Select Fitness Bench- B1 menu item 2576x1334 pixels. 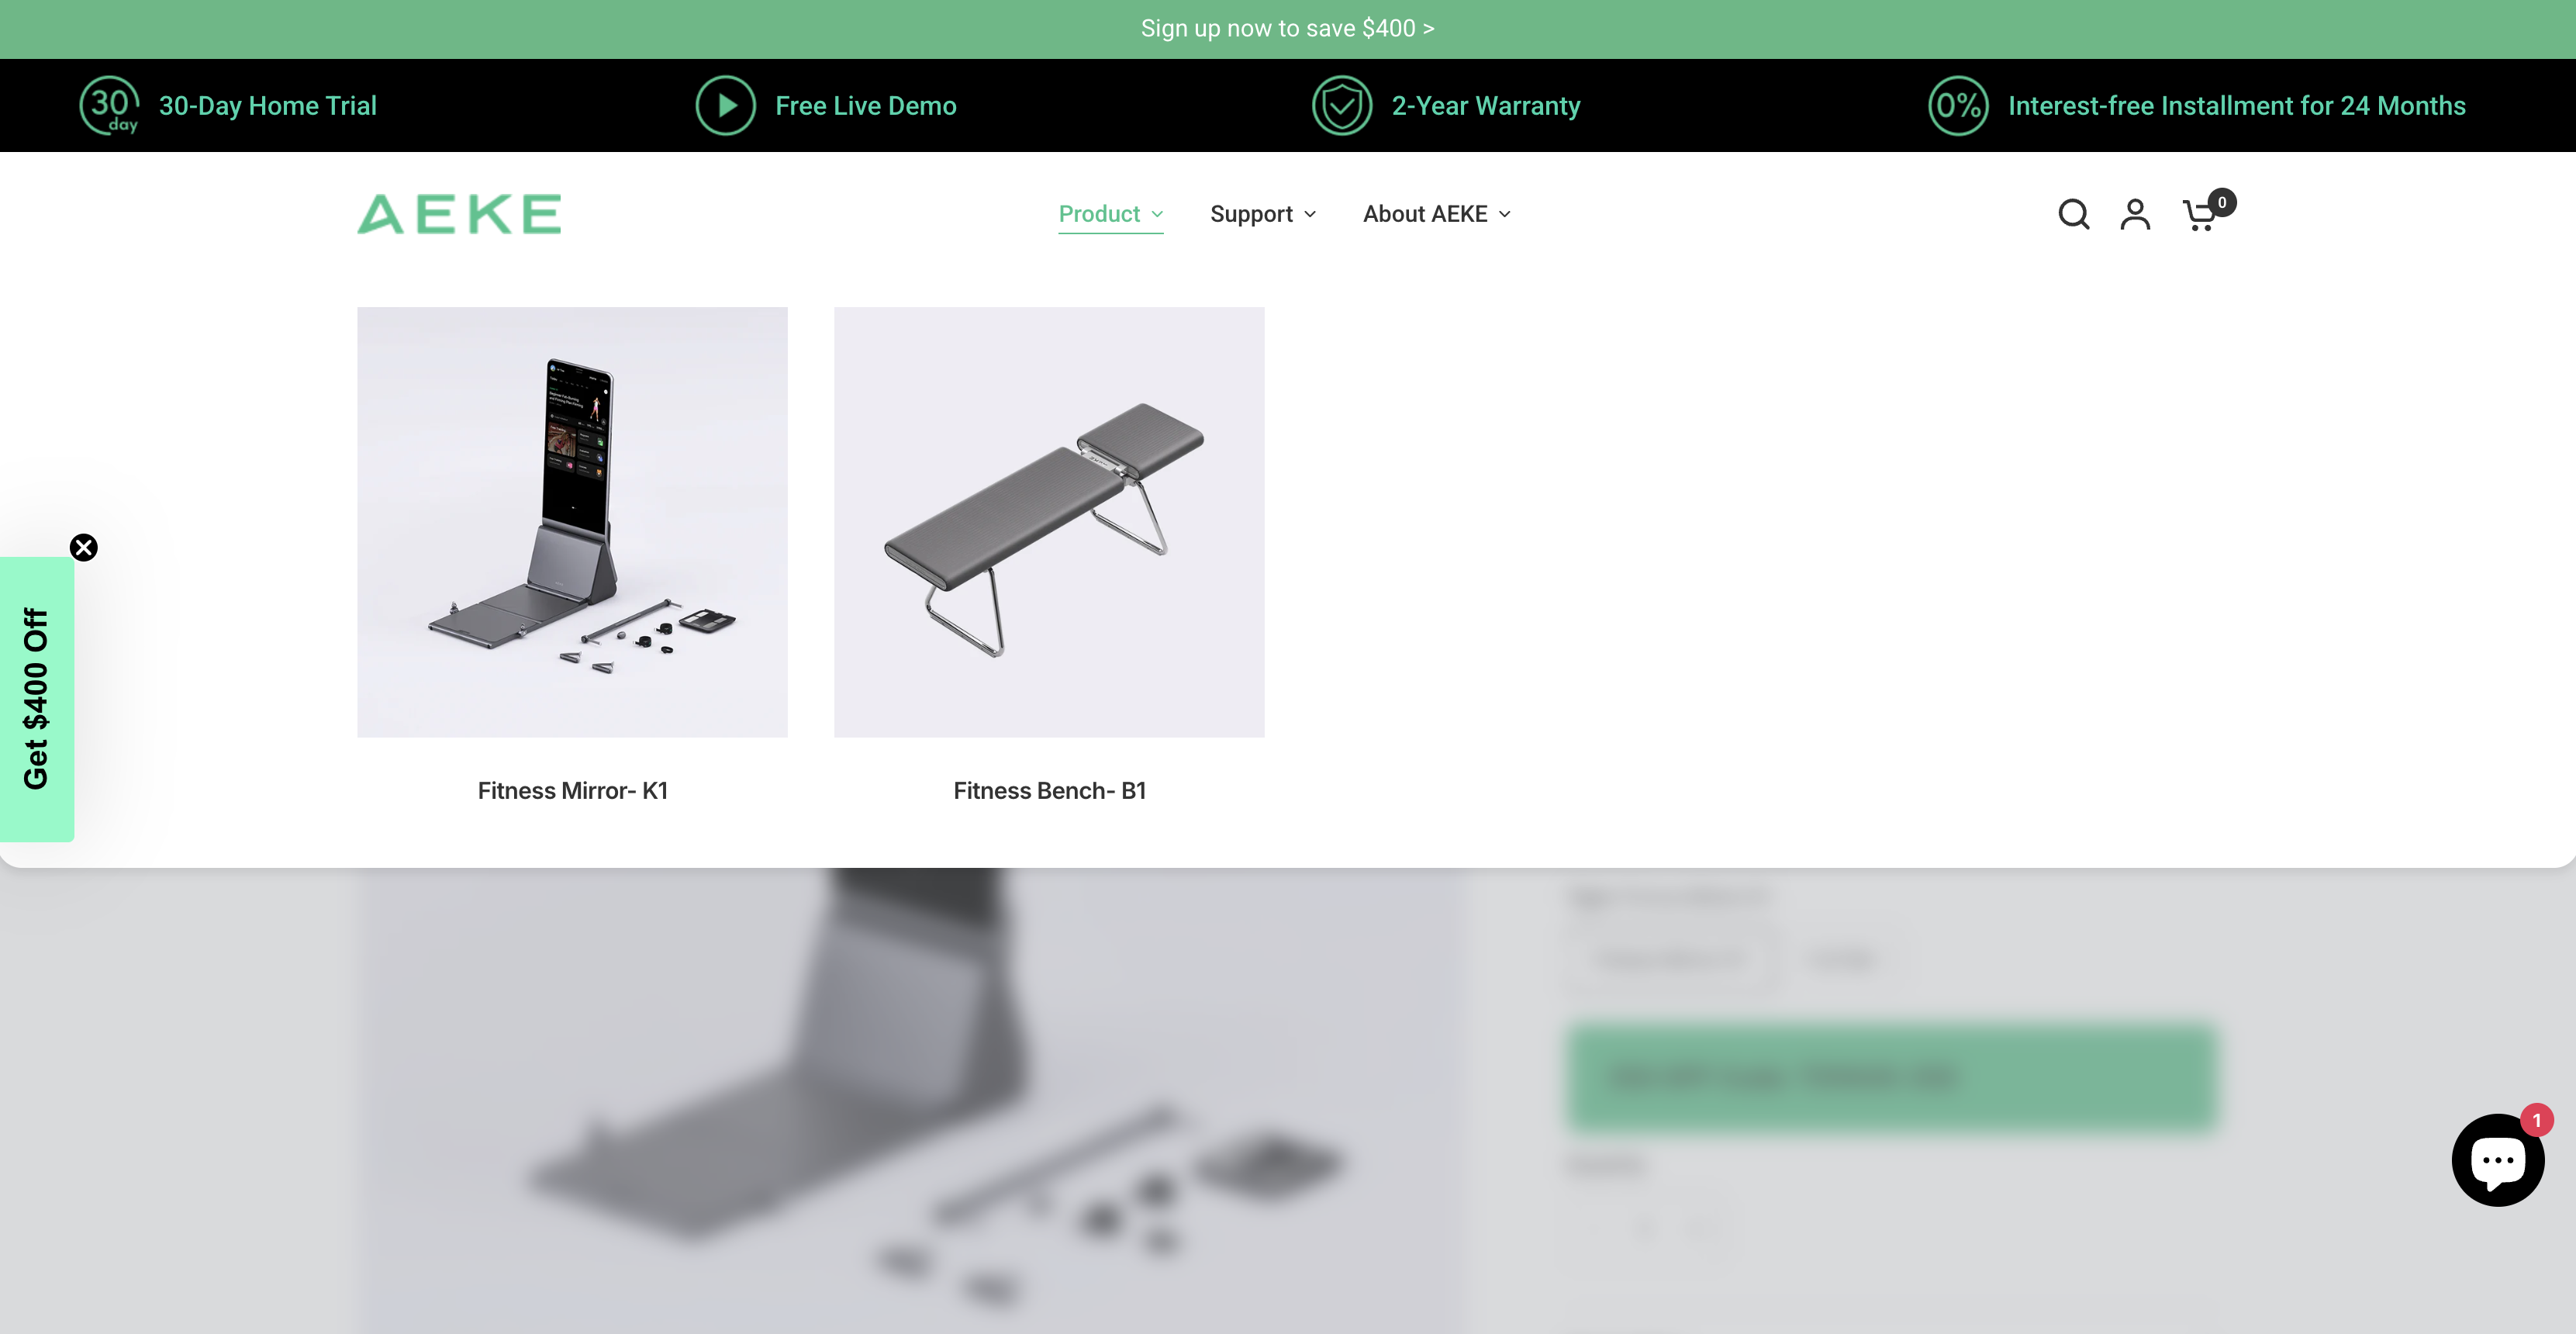pos(1049,790)
